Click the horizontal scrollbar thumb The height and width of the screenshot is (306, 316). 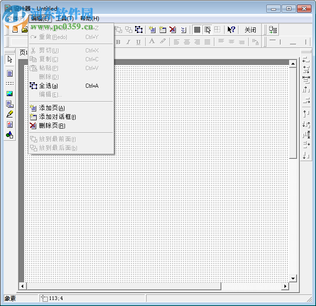coord(123,286)
